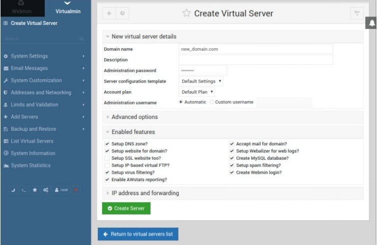Screen dimensions: 377x245
Task: Click the Administration password field
Action: click(x=203, y=70)
